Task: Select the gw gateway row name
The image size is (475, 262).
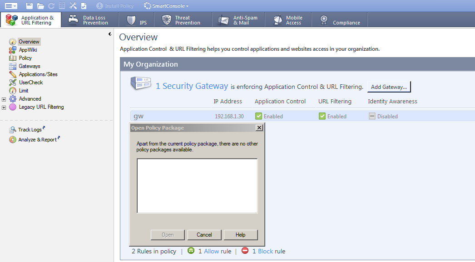Action: point(139,116)
